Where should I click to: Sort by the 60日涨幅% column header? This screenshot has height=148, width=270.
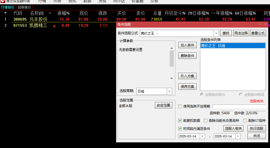click(x=245, y=13)
